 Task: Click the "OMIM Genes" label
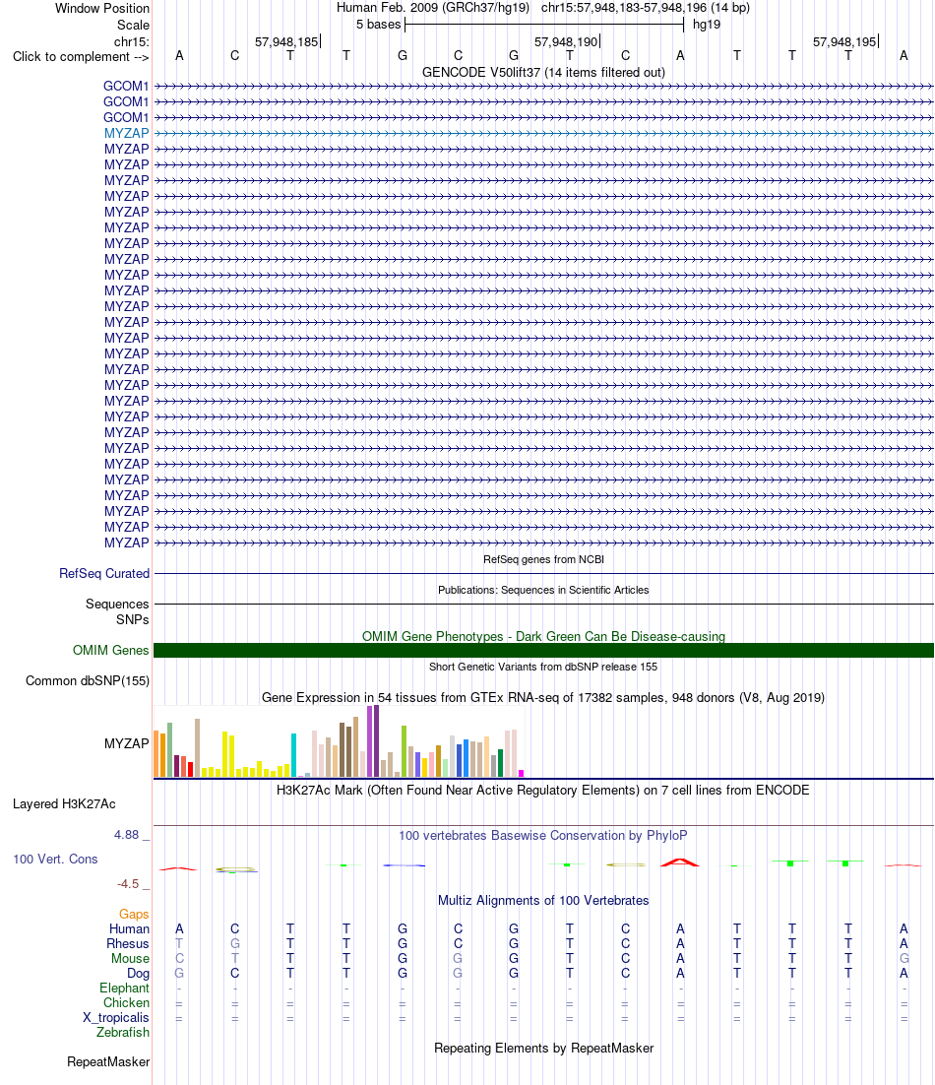[x=110, y=650]
